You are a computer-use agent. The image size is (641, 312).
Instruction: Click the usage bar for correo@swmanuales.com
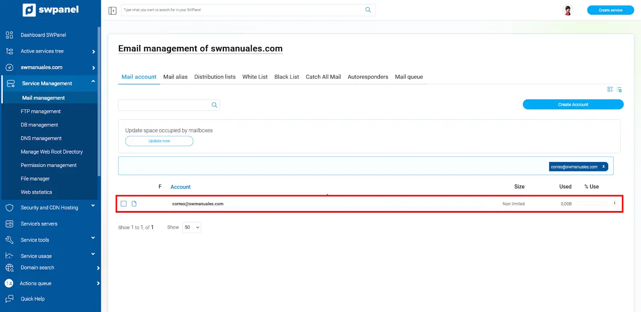[x=592, y=204]
